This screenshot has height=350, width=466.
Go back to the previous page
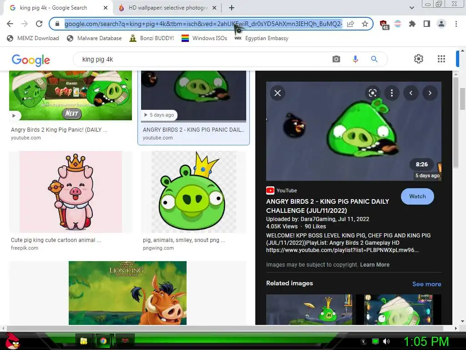click(10, 24)
